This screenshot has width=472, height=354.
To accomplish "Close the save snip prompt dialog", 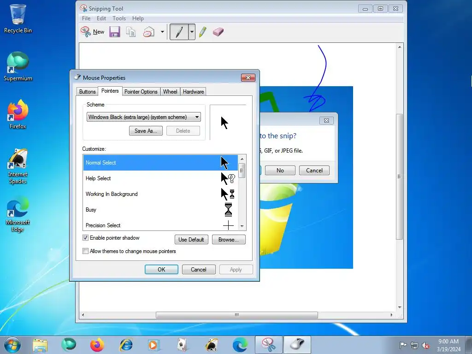I will [x=326, y=120].
